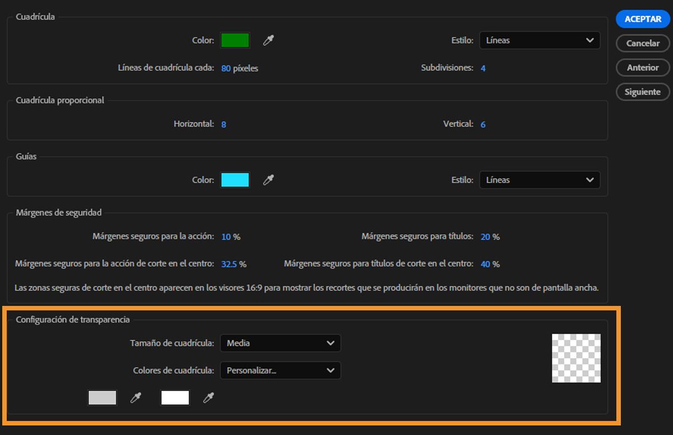
Task: Select the green grid Color swatch
Action: (234, 40)
